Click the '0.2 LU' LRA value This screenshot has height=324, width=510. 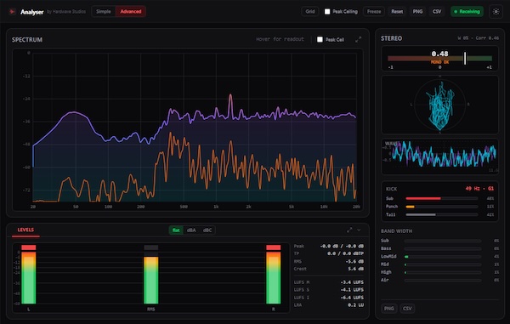pyautogui.click(x=355, y=305)
